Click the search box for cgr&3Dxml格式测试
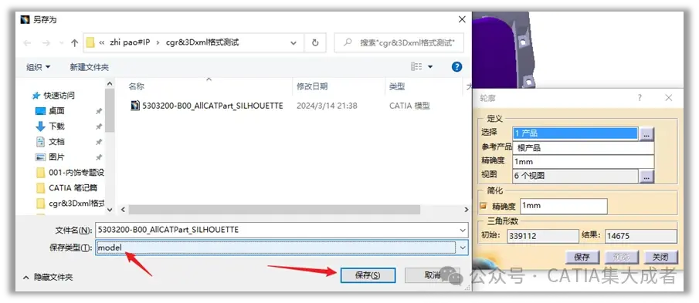699x303 pixels. pos(399,42)
